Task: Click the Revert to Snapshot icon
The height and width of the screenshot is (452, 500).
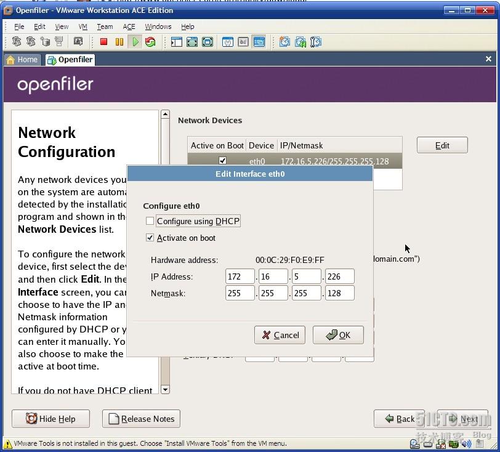Action: coord(300,42)
